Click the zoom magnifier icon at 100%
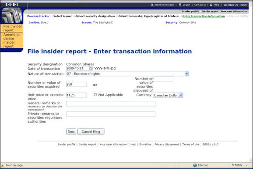The image size is (253, 169). click(233, 165)
